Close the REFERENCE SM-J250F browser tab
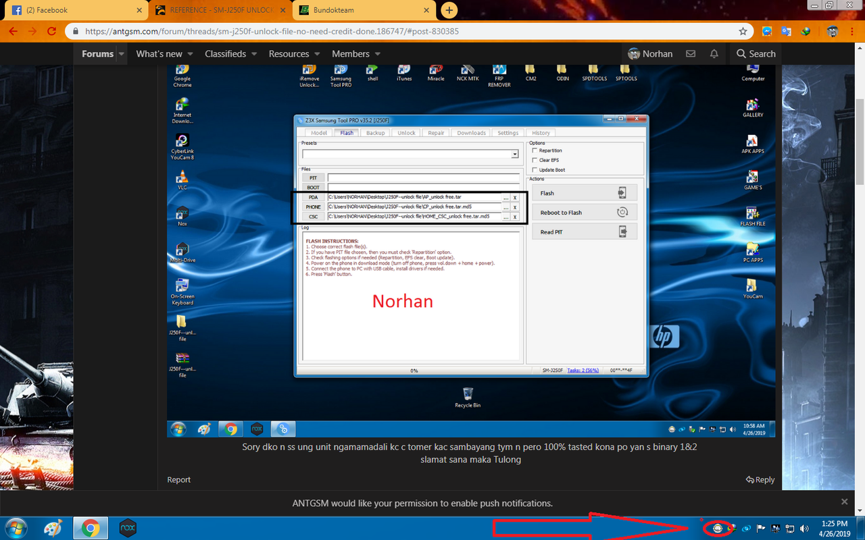Viewport: 865px width, 540px height. coord(283,10)
